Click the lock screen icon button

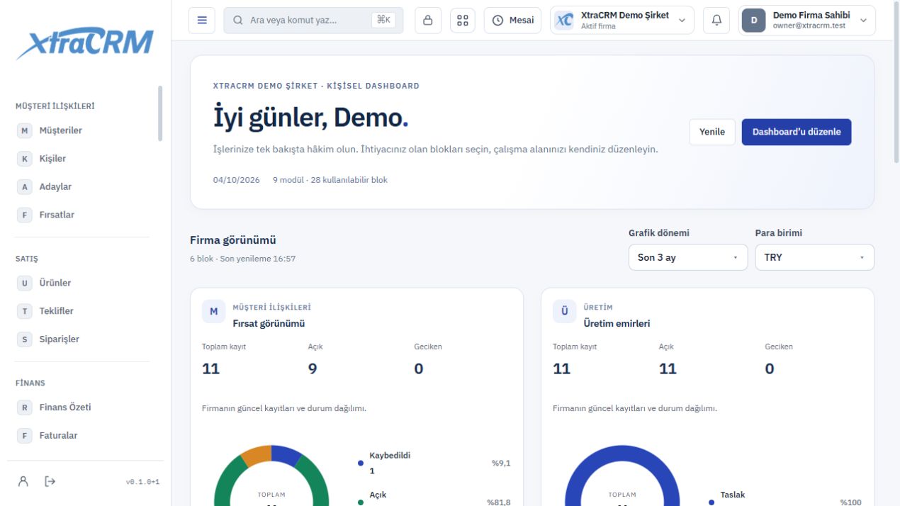[427, 21]
